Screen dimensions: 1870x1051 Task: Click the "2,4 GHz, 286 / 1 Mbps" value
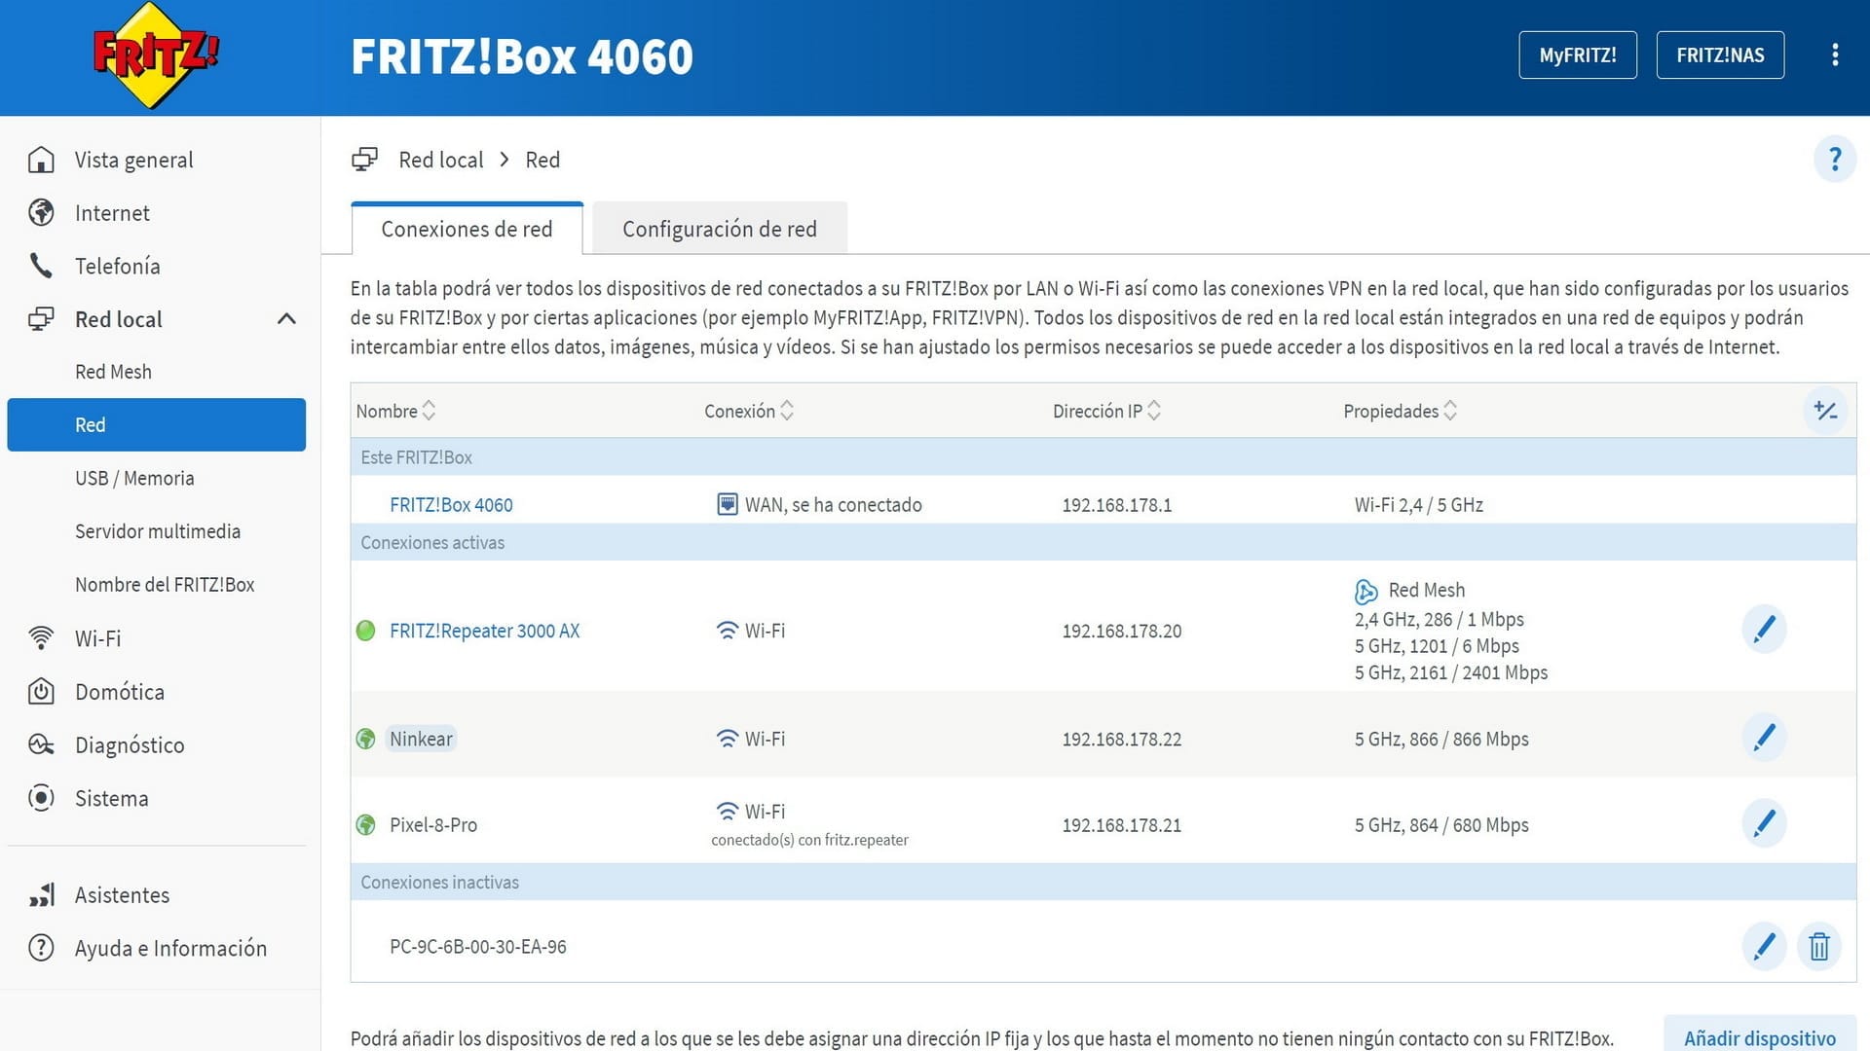click(1439, 619)
